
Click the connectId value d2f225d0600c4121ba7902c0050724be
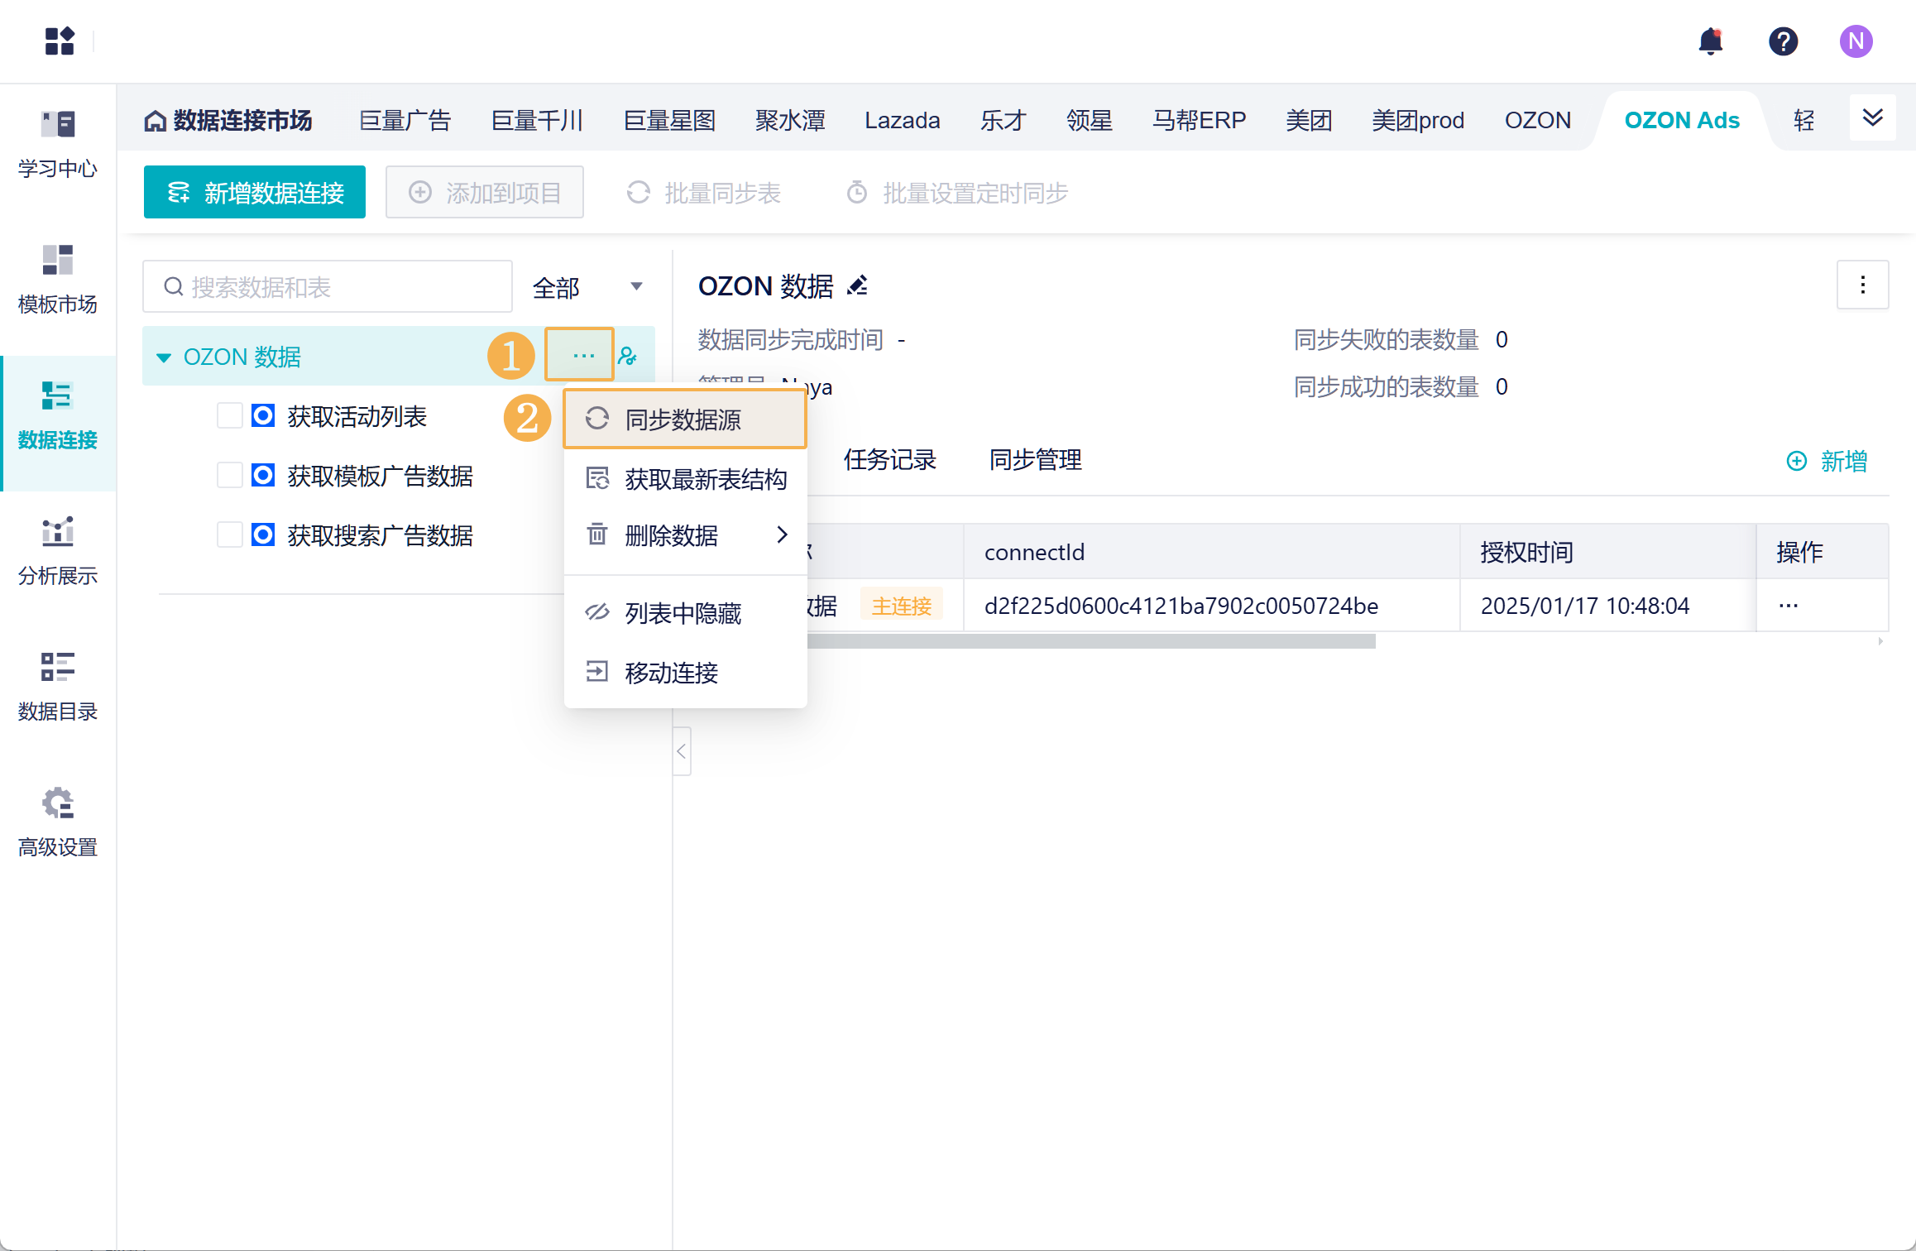(1181, 606)
